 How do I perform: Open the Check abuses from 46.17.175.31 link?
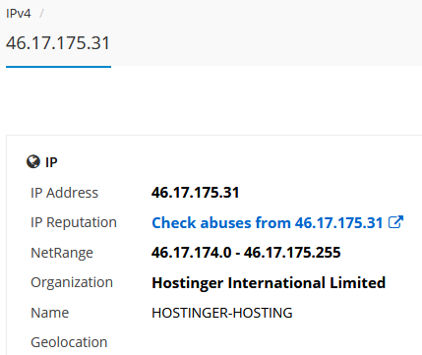click(x=268, y=223)
